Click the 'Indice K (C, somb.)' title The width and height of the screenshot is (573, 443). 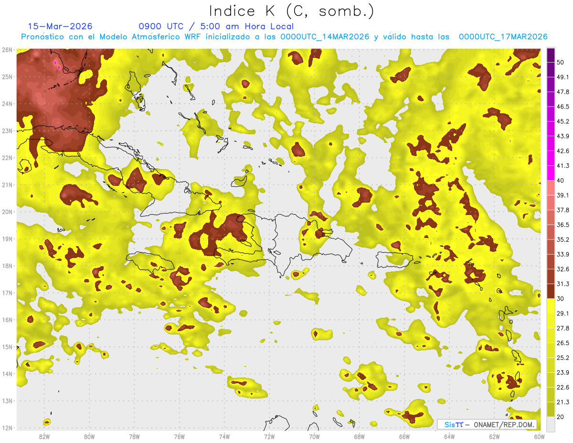[x=291, y=11]
